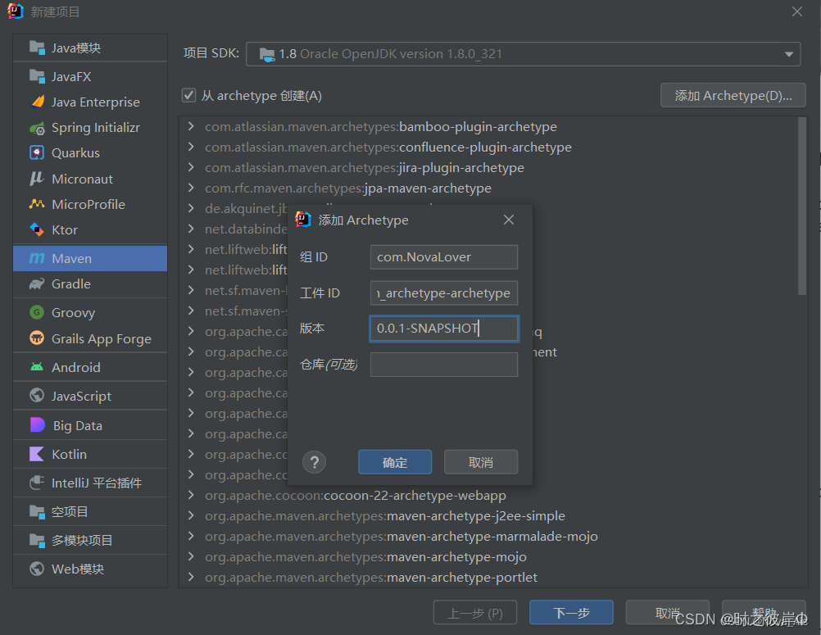This screenshot has width=821, height=635.
Task: Focus the 仓库(可选) input field
Action: click(443, 365)
